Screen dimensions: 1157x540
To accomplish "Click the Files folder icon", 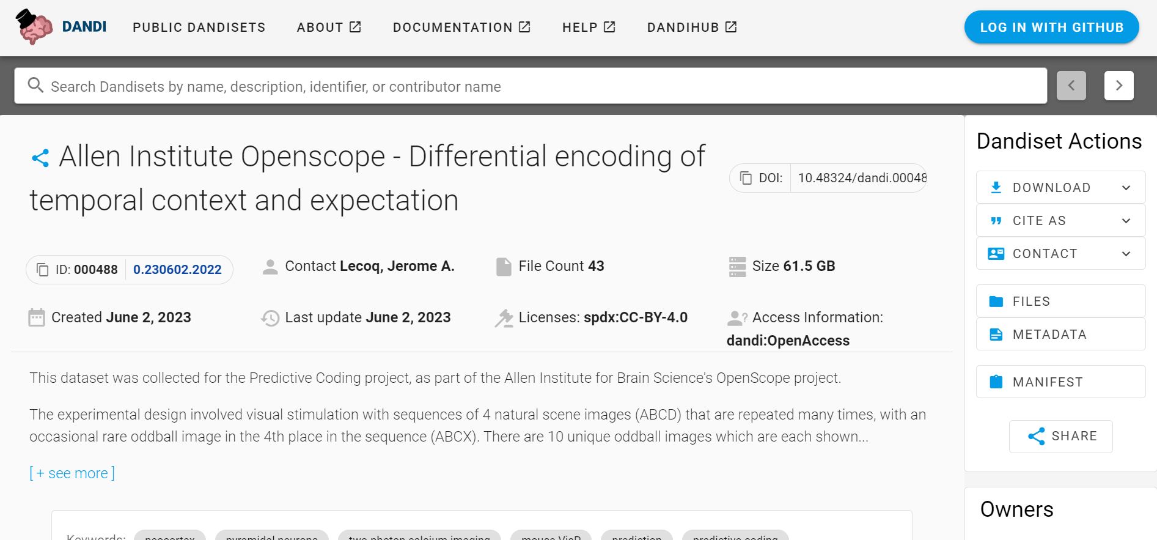I will pyautogui.click(x=996, y=301).
